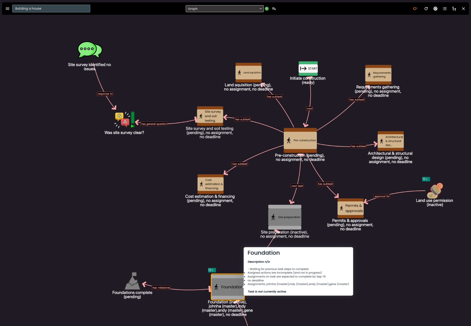Close the graph panel
The image size is (471, 326).
click(x=463, y=9)
